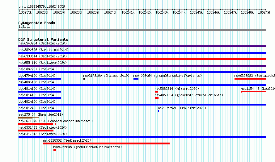Click the DGV Structural Variants track title
This screenshot has height=162, width=275.
tap(43, 39)
